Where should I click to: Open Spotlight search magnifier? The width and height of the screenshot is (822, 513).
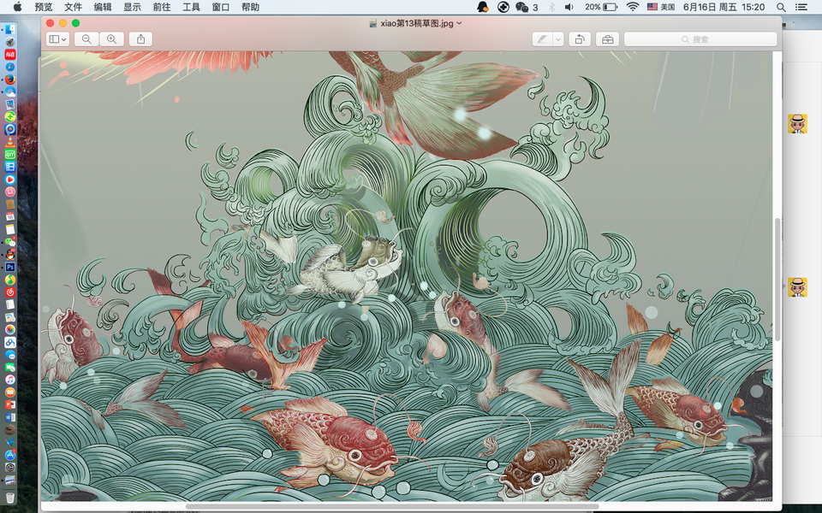[781, 7]
